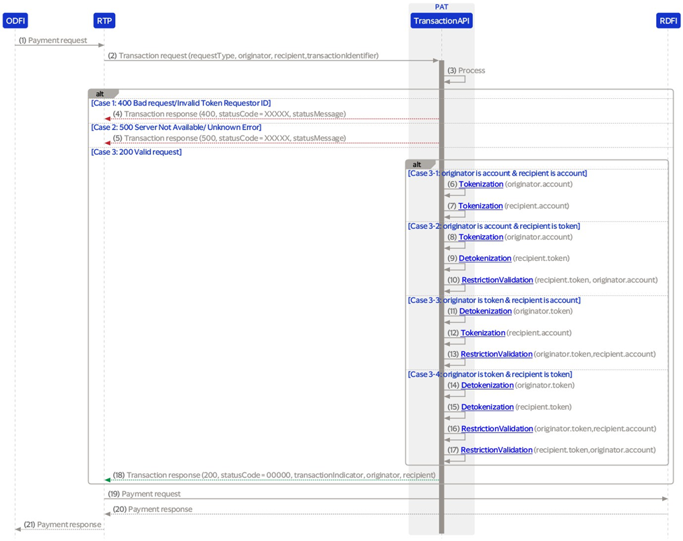The height and width of the screenshot is (541, 683).
Task: Click the RestrictionValidation link in step 10
Action: pyautogui.click(x=497, y=280)
